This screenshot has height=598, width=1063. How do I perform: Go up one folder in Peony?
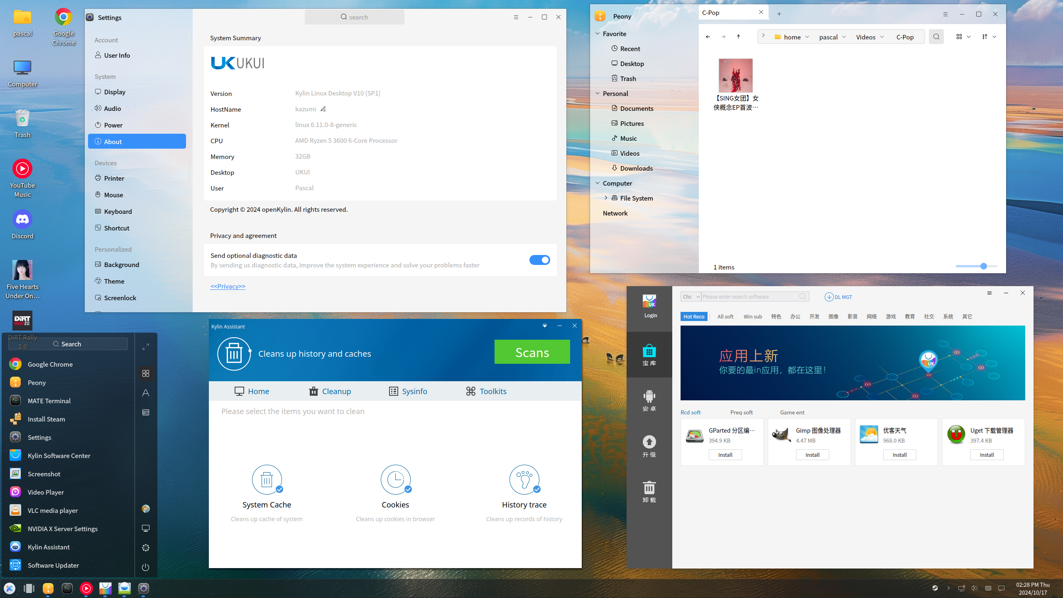click(x=738, y=37)
